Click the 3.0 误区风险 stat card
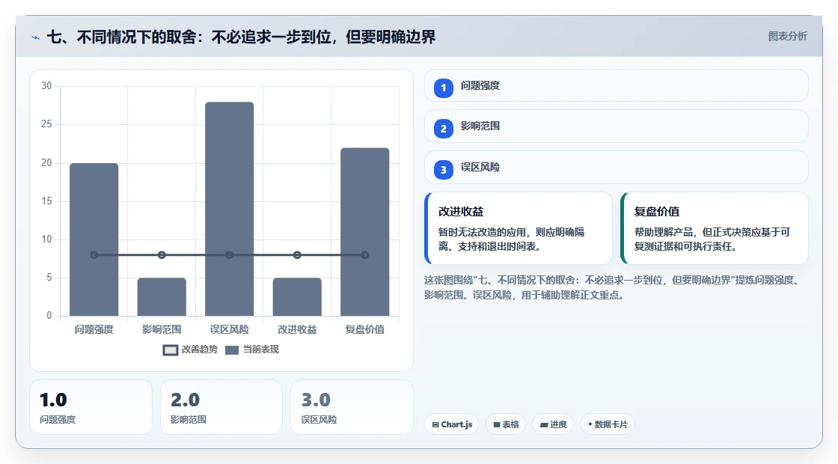 (x=352, y=407)
